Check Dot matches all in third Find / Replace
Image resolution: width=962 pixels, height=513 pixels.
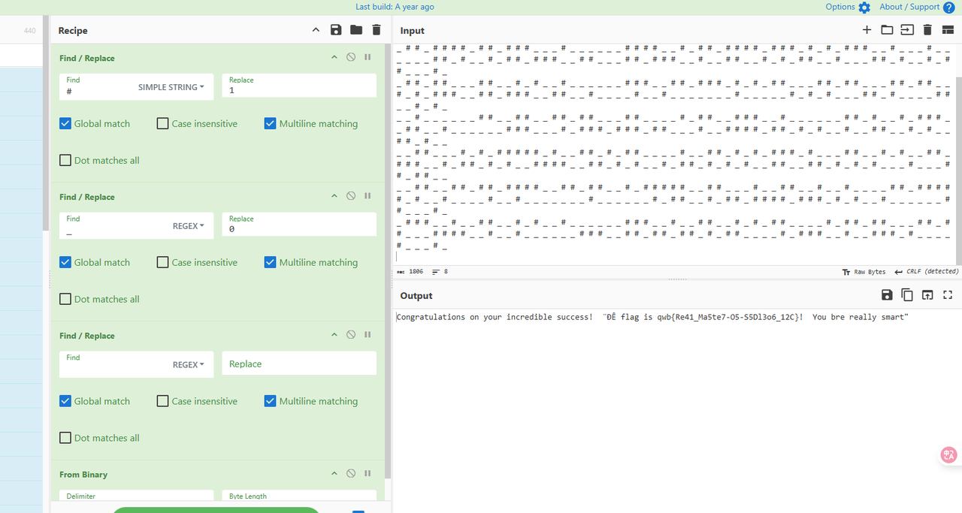(x=66, y=438)
